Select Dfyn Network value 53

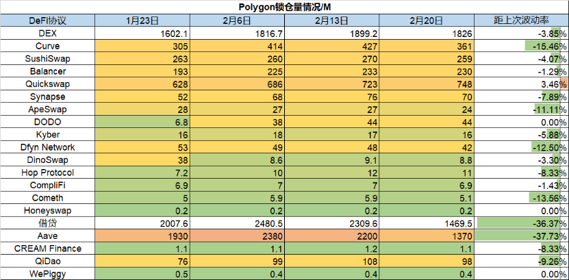142,147
